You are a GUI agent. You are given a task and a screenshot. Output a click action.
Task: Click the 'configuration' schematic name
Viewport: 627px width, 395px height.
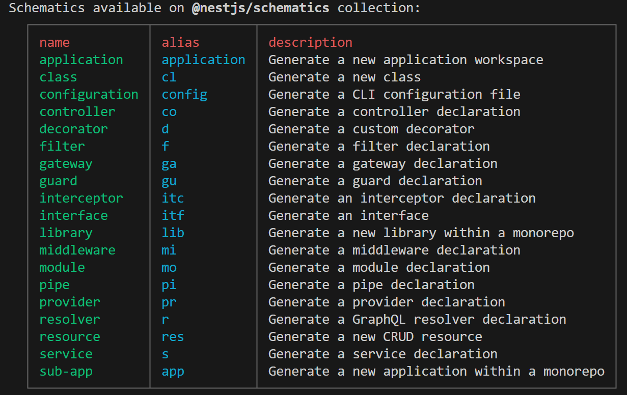[89, 95]
